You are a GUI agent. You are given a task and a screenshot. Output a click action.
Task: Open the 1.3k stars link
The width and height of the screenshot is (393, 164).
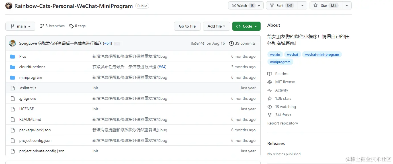click(283, 99)
